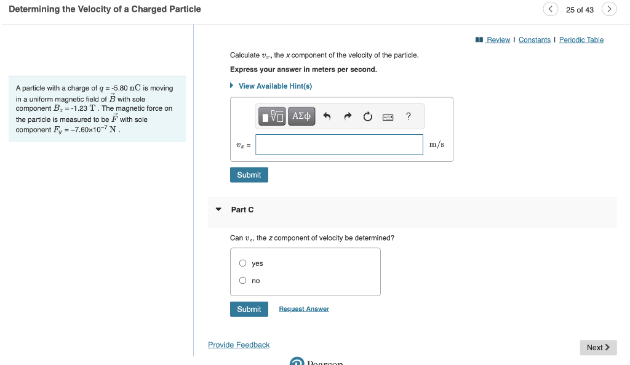Click the question mark help icon
The image size is (630, 365).
click(x=407, y=116)
